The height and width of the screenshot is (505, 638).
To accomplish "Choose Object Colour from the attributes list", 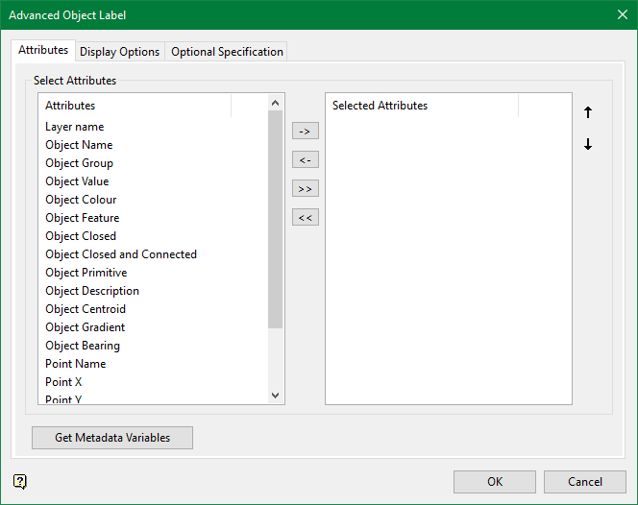I will (81, 200).
